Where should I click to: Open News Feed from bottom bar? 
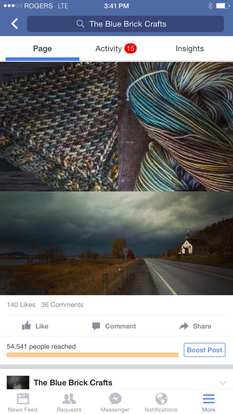pyautogui.click(x=23, y=402)
